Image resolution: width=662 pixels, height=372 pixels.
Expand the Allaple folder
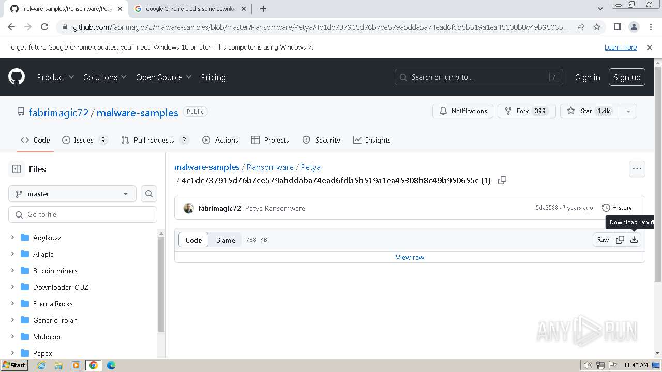[12, 254]
